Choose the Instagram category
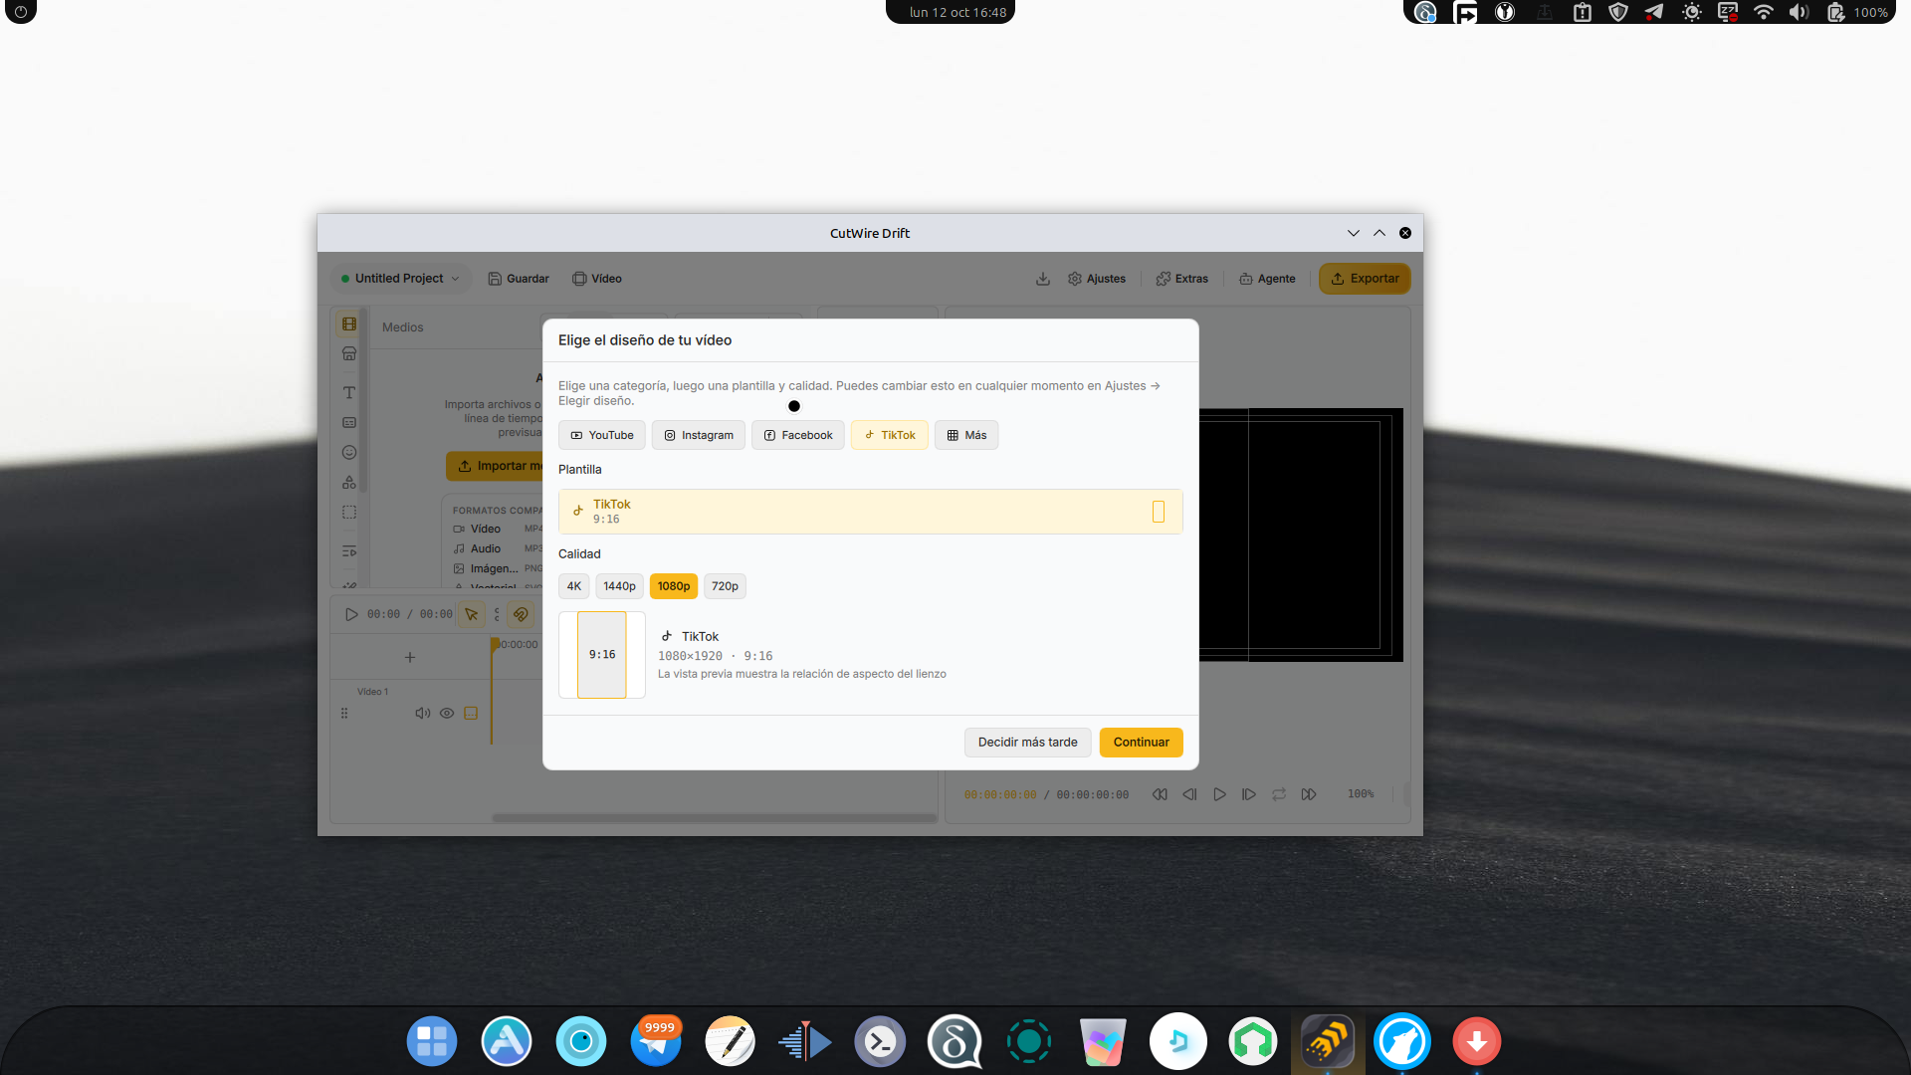Viewport: 1911px width, 1075px height. 699,435
